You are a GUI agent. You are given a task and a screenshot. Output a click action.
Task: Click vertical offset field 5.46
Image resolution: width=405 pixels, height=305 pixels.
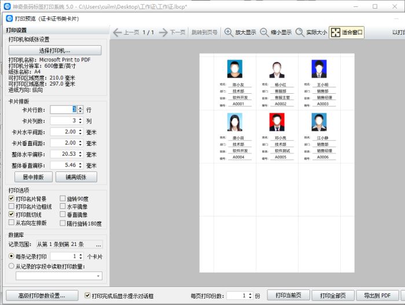pos(64,165)
